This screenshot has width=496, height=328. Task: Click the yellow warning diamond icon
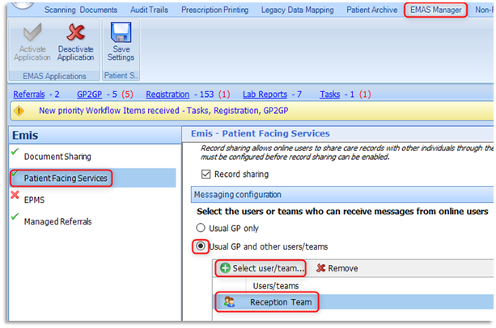point(19,111)
